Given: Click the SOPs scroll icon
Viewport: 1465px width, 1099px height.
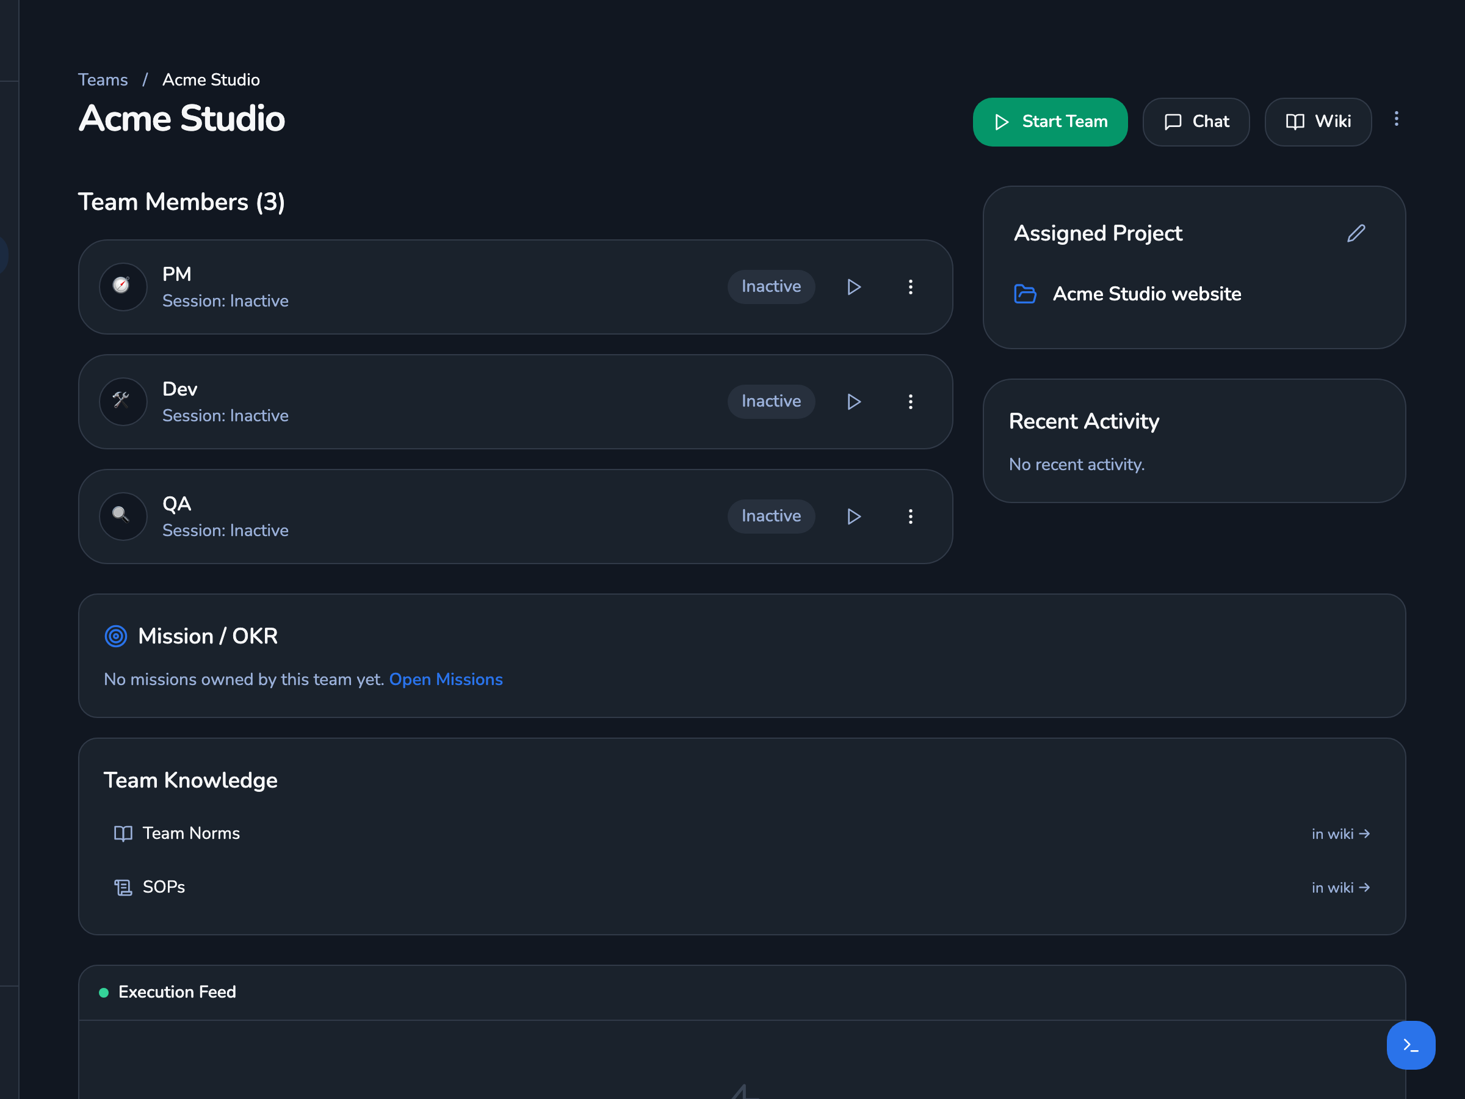Looking at the screenshot, I should [123, 887].
